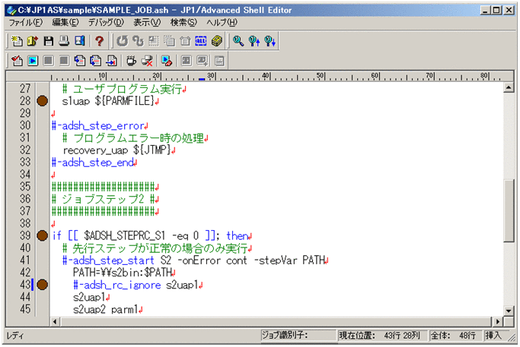Click the vertical scrollbar down arrow
This screenshot has height=347, width=520.
[509, 310]
